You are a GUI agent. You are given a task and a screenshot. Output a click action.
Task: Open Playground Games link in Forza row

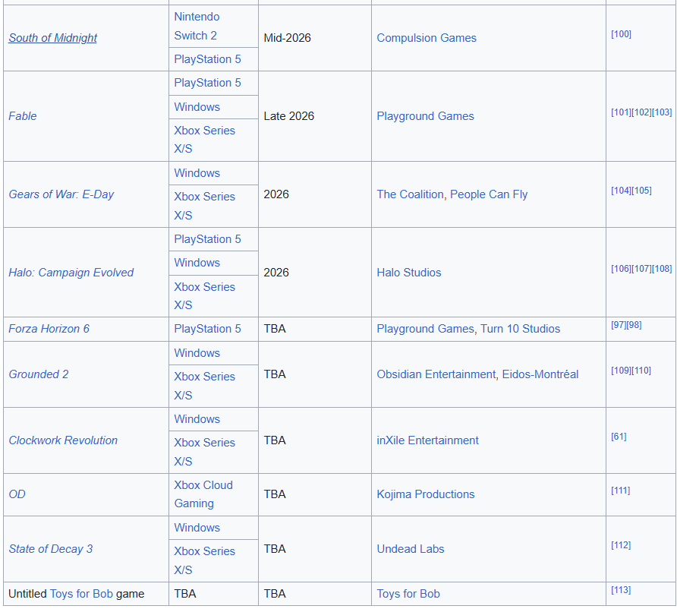(x=425, y=329)
